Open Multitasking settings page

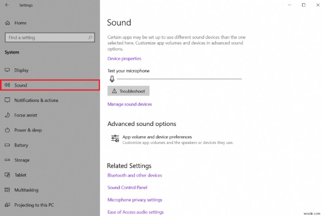tap(50, 190)
